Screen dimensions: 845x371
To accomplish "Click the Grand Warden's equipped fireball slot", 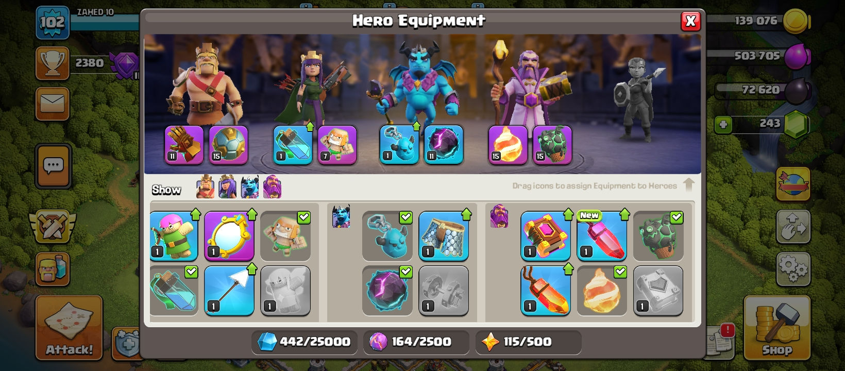I will coord(508,145).
